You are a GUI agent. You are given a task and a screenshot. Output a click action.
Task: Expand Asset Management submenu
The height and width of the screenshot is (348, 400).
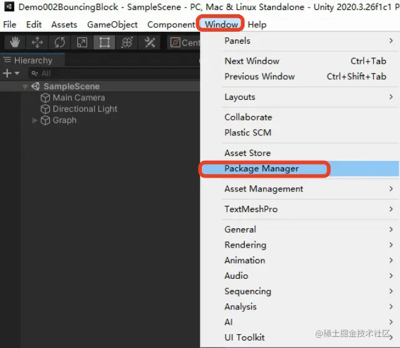click(300, 189)
